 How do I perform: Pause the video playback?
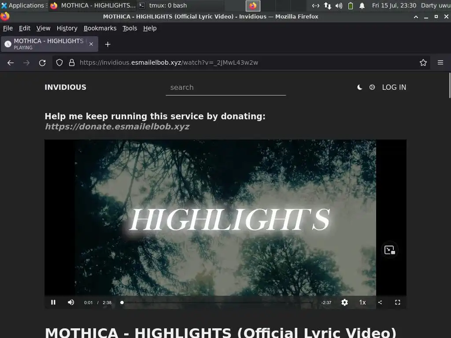point(53,302)
